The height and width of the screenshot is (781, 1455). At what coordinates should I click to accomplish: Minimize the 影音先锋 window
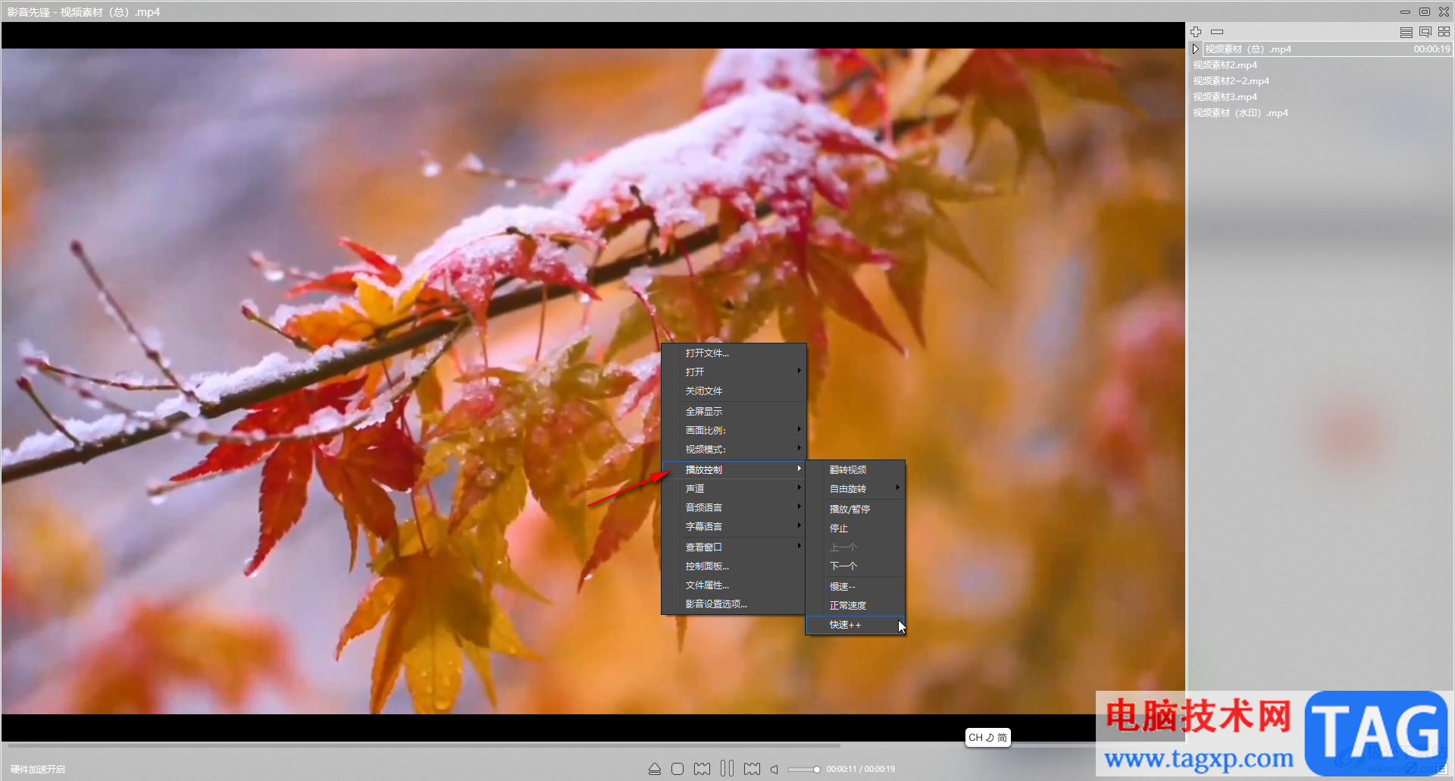coord(1405,12)
